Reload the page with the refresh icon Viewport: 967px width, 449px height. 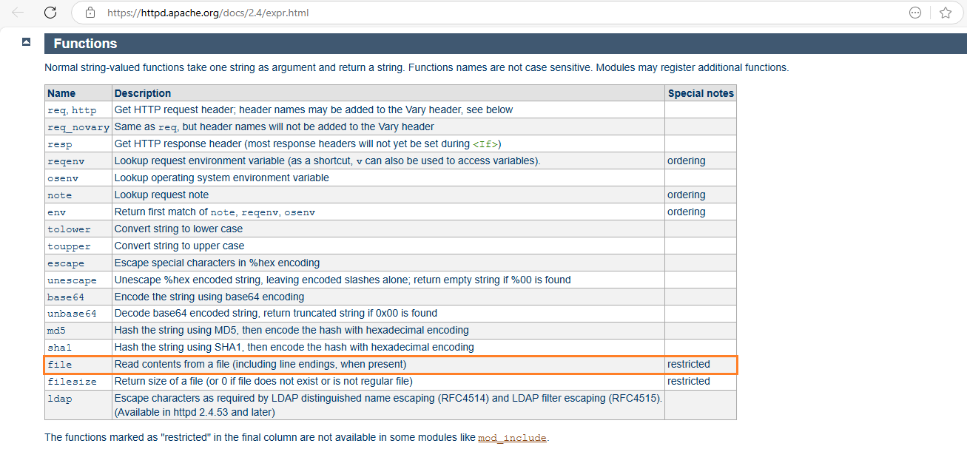50,13
